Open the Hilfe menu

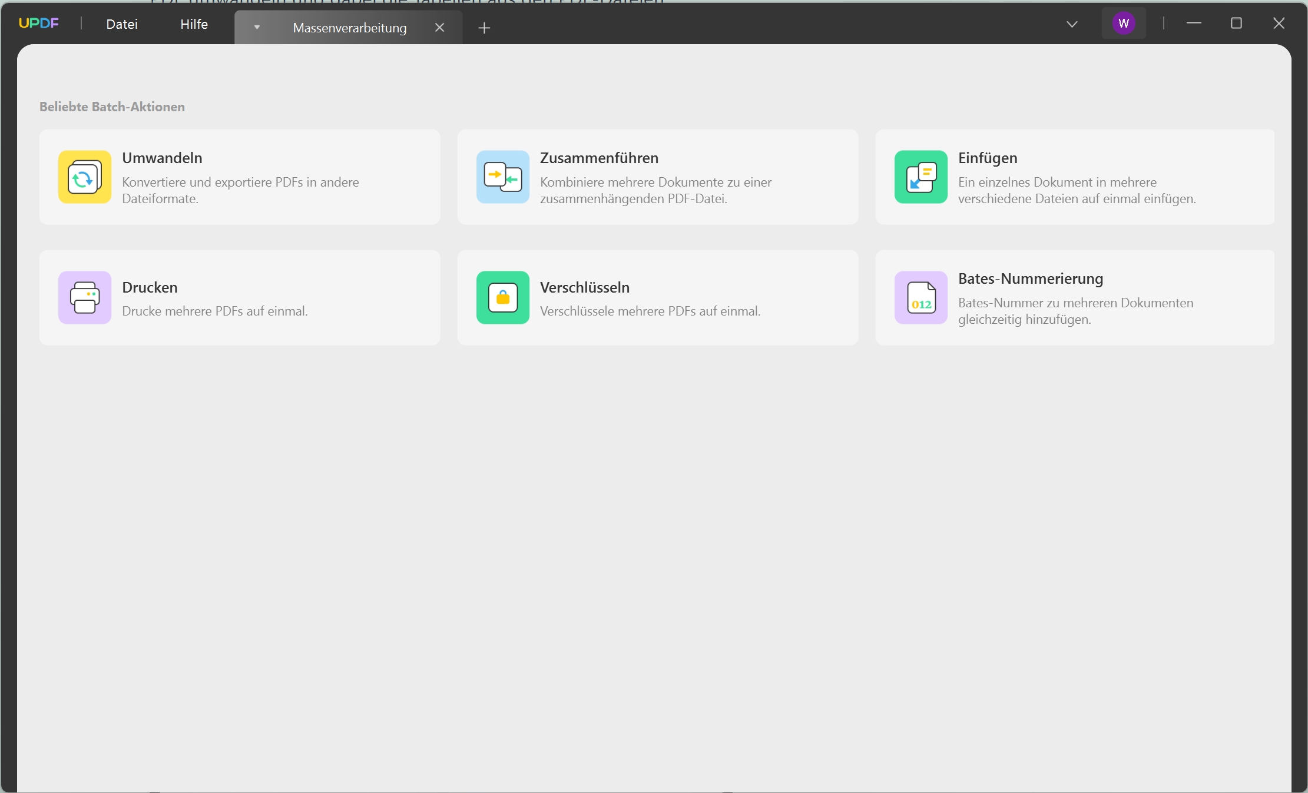[x=194, y=24]
